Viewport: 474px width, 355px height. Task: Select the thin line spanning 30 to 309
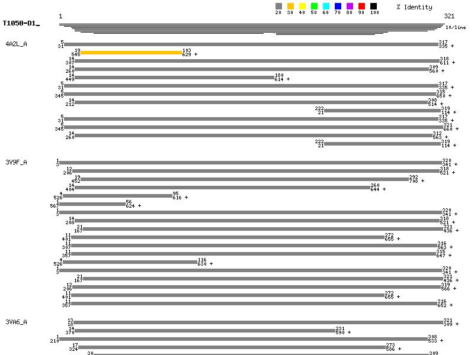261,354
